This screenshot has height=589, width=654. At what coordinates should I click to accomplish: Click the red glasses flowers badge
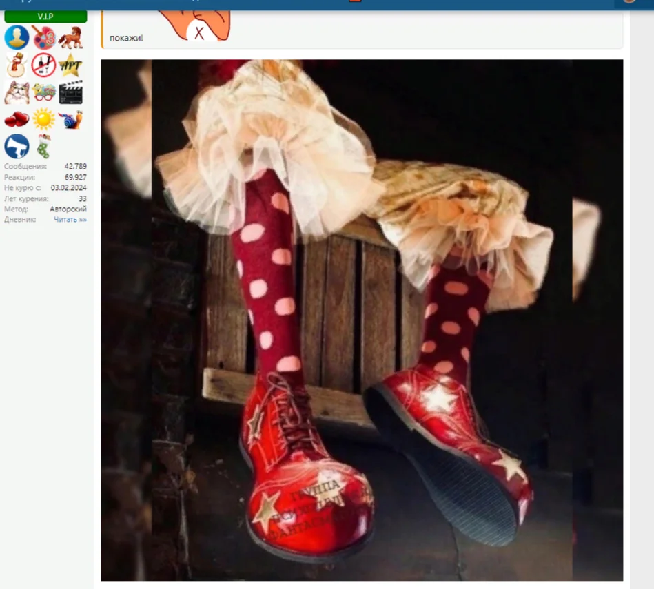pyautogui.click(x=44, y=92)
